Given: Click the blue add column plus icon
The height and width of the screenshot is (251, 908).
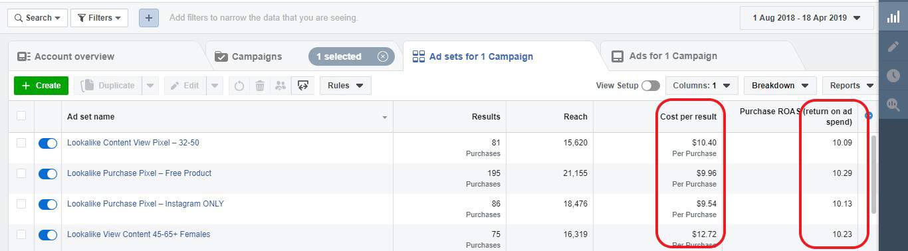Looking at the screenshot, I should click(x=869, y=116).
